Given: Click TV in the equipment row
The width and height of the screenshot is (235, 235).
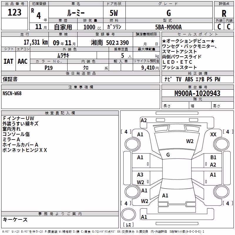Looking at the screenshot, I should click(x=179, y=79).
